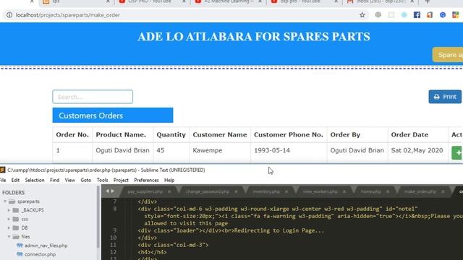Open the Find menu
The height and width of the screenshot is (260, 463).
click(55, 180)
